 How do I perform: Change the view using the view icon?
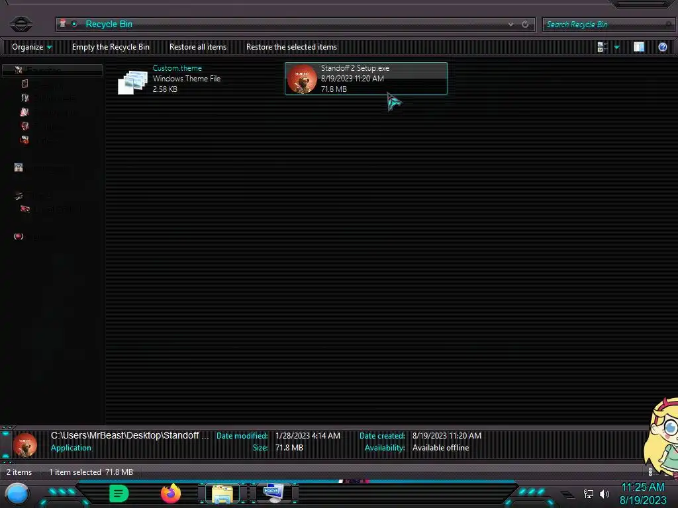point(603,47)
